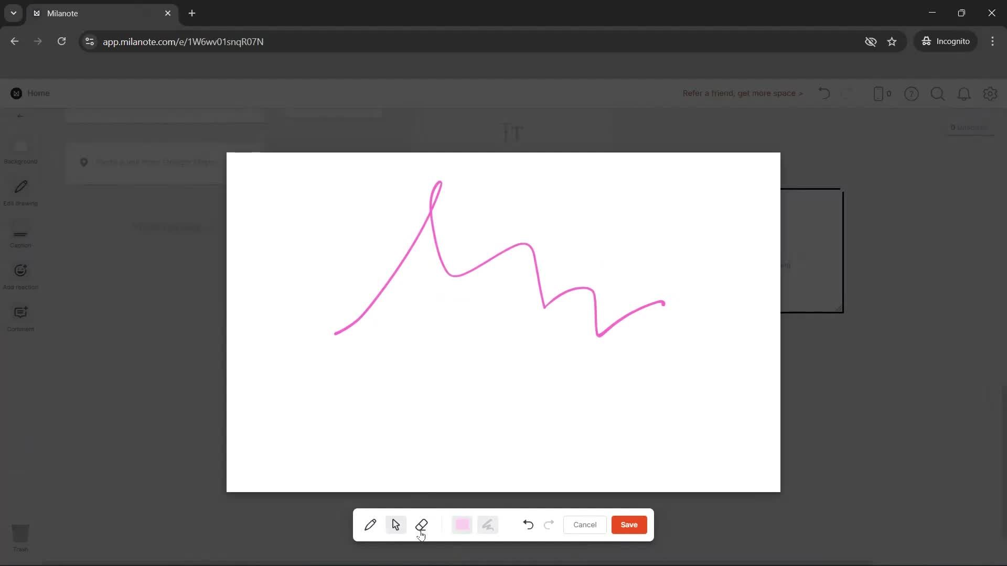Open the help question mark
Viewport: 1007px width, 566px height.
point(911,94)
